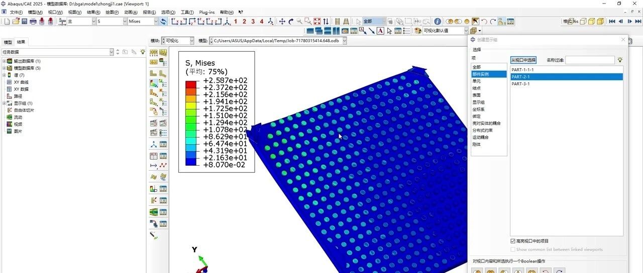Click the text annotation 'A' icon

point(380,31)
